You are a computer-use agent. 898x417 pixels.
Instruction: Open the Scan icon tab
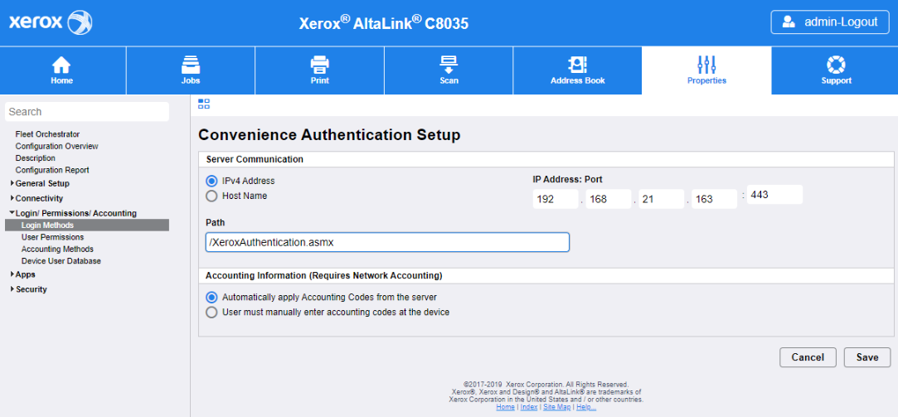click(449, 65)
